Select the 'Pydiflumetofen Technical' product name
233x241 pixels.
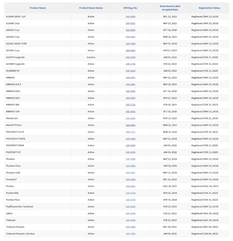[x=20, y=207]
